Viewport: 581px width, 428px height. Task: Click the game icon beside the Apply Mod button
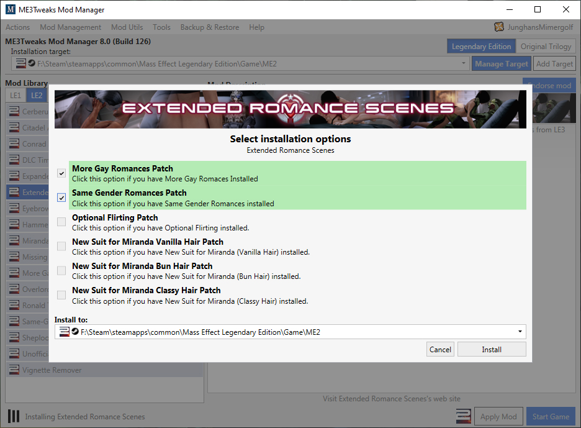(464, 416)
